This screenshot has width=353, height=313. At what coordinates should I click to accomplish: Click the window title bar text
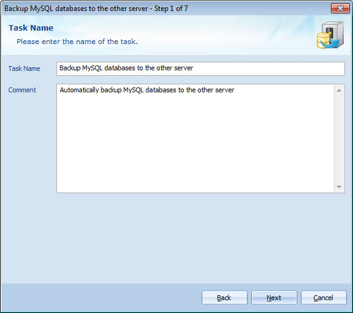[96, 9]
